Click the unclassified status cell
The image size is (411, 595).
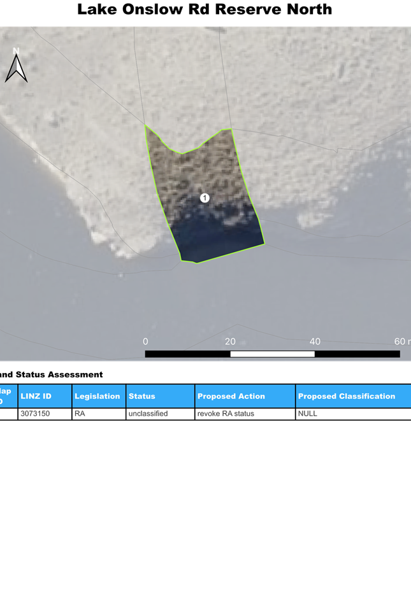pyautogui.click(x=148, y=414)
